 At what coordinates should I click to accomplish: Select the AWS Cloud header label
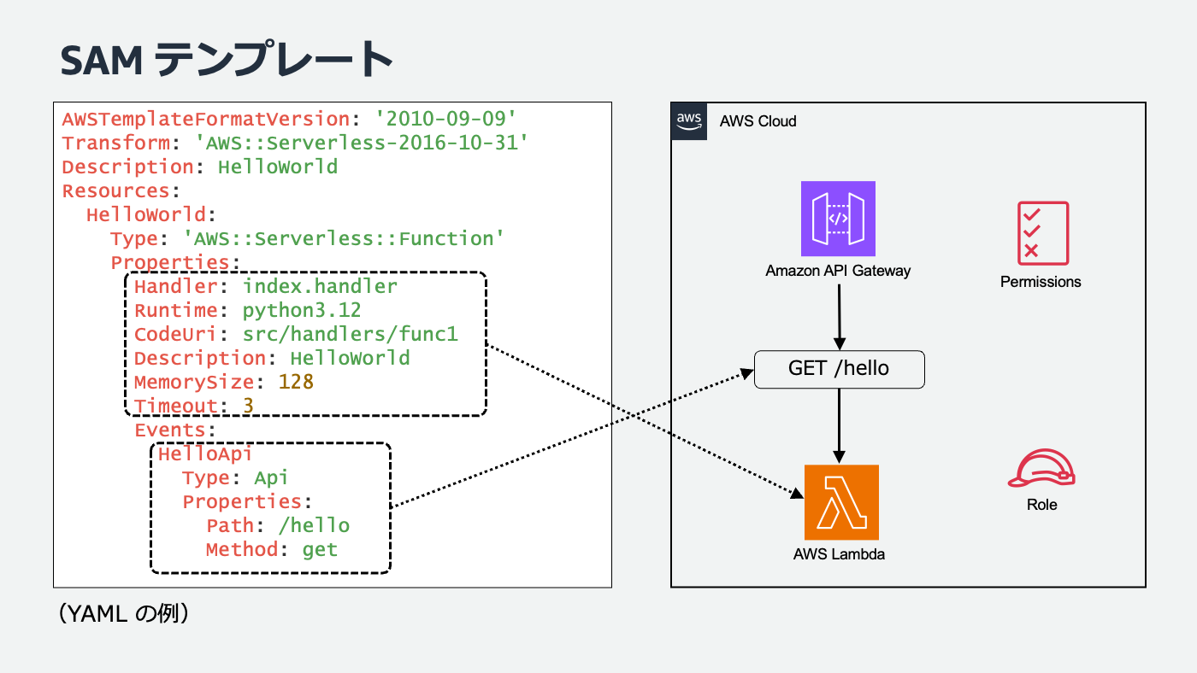pyautogui.click(x=758, y=121)
